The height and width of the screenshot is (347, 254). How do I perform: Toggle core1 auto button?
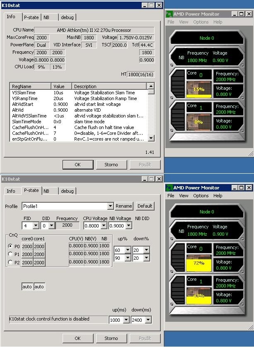[39, 287]
